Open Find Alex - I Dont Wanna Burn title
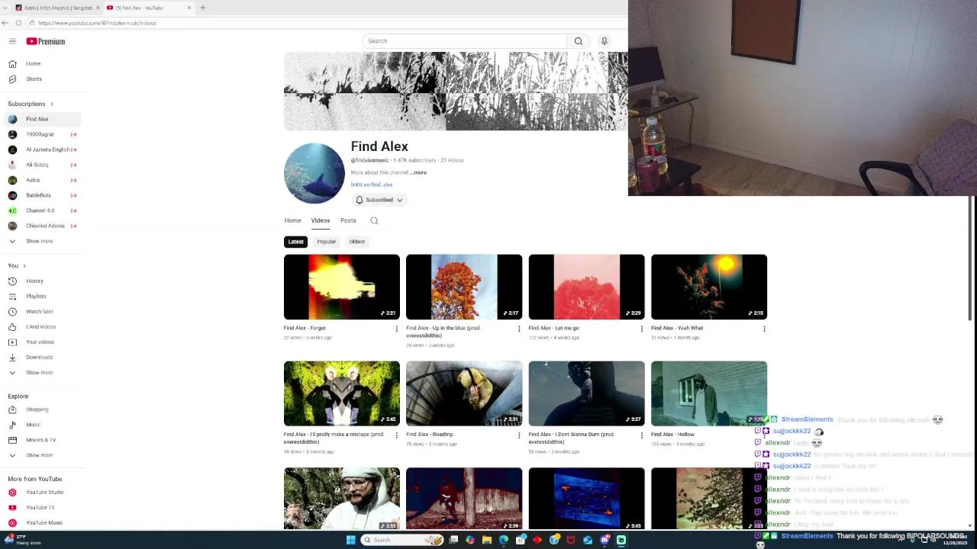The height and width of the screenshot is (549, 977). [x=572, y=438]
